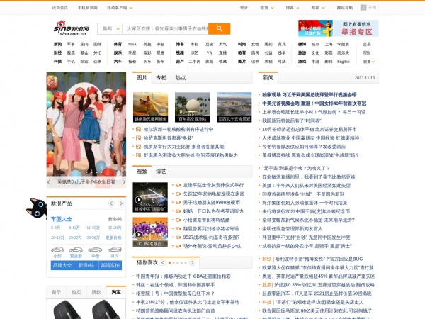
Task: Select the 图片 tab
Action: [142, 78]
